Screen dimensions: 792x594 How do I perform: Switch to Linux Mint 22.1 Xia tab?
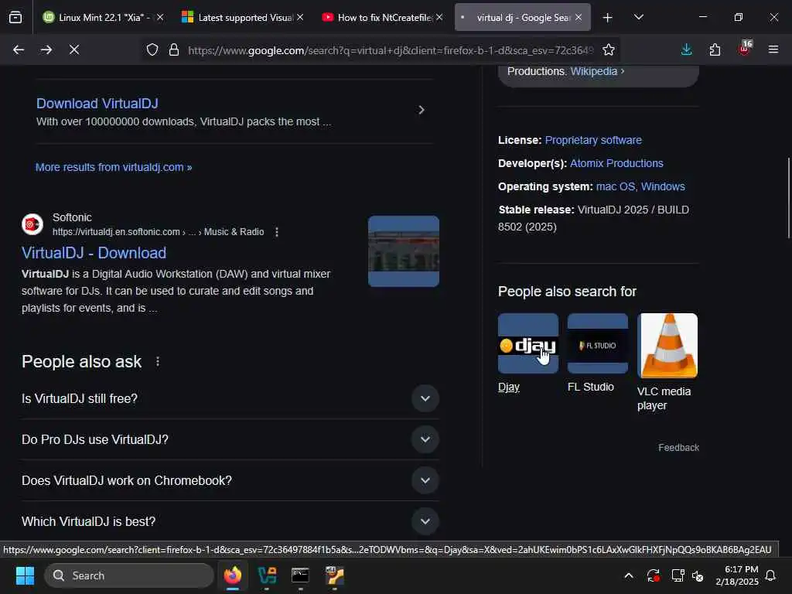coord(103,18)
